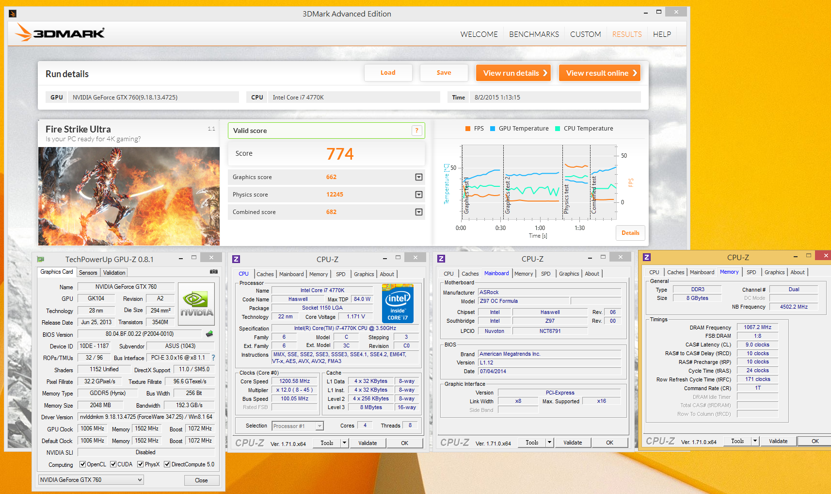Screen dimensions: 831x494
Task: Click the Fire Strike Ultra thumbnail image
Action: [129, 196]
